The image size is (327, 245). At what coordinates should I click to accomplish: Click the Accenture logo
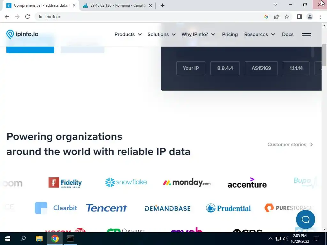click(x=247, y=183)
